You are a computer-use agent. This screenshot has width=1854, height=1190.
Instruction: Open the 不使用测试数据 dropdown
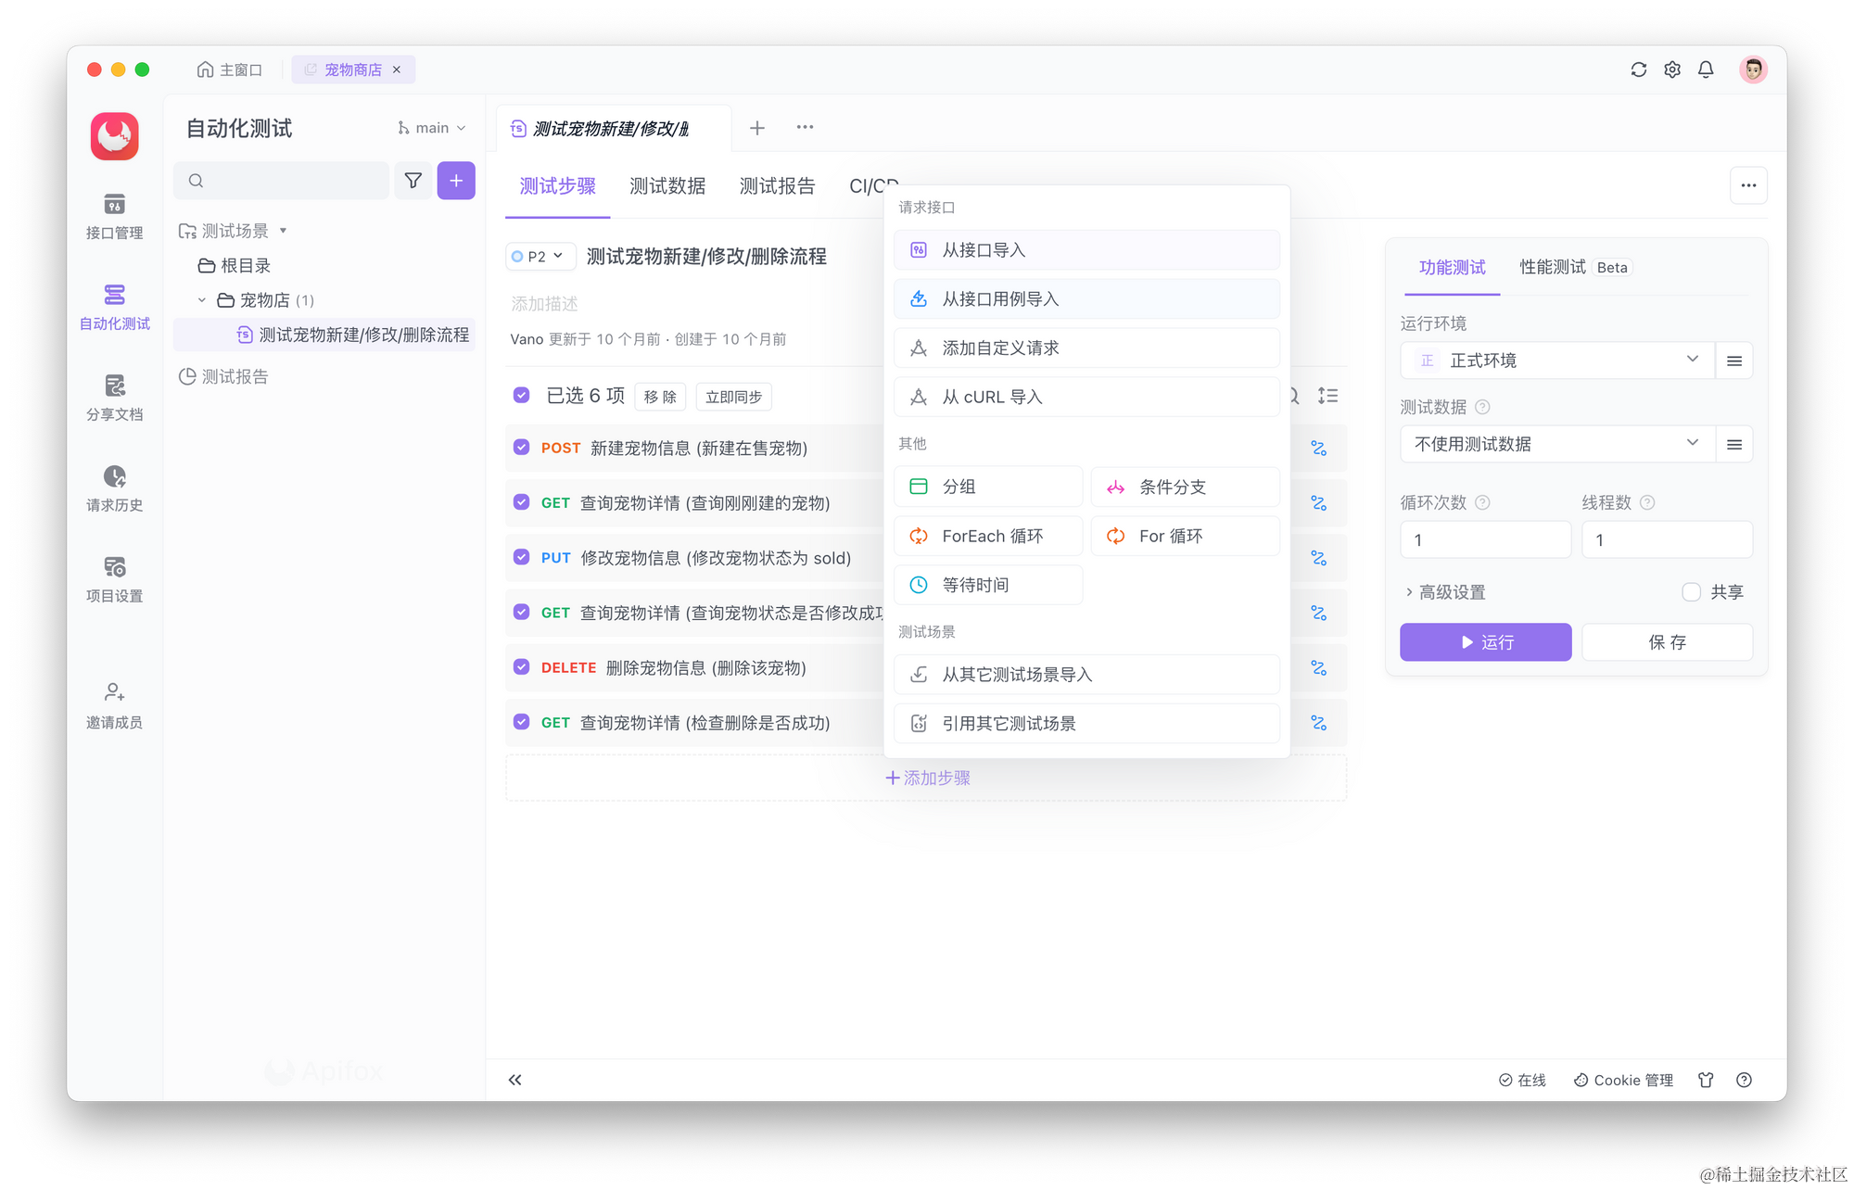pyautogui.click(x=1556, y=444)
